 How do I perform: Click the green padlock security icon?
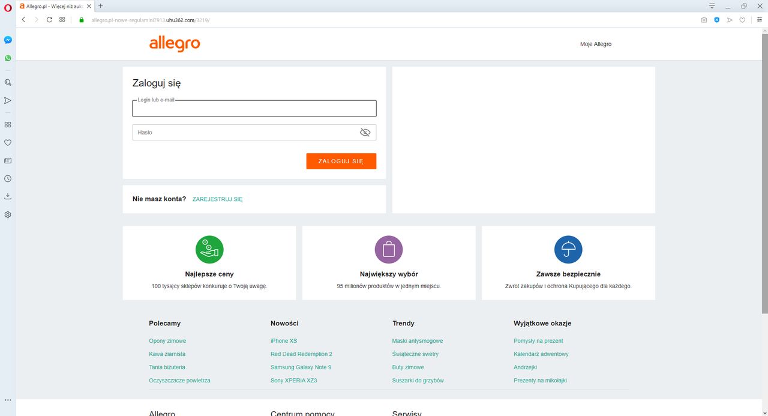click(x=82, y=20)
